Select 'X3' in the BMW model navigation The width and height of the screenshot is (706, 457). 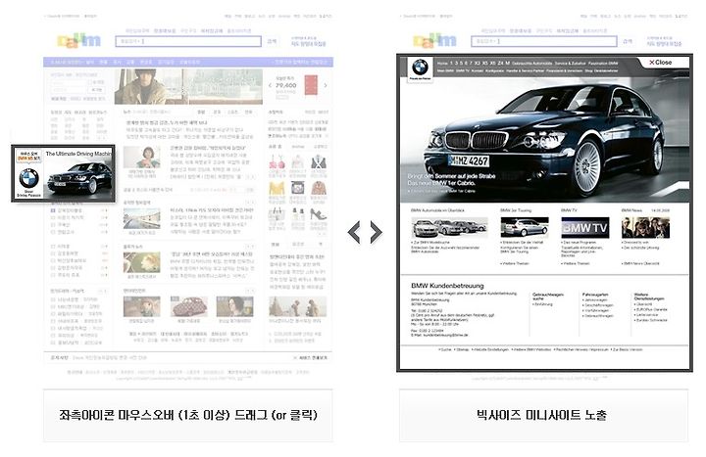coord(478,64)
